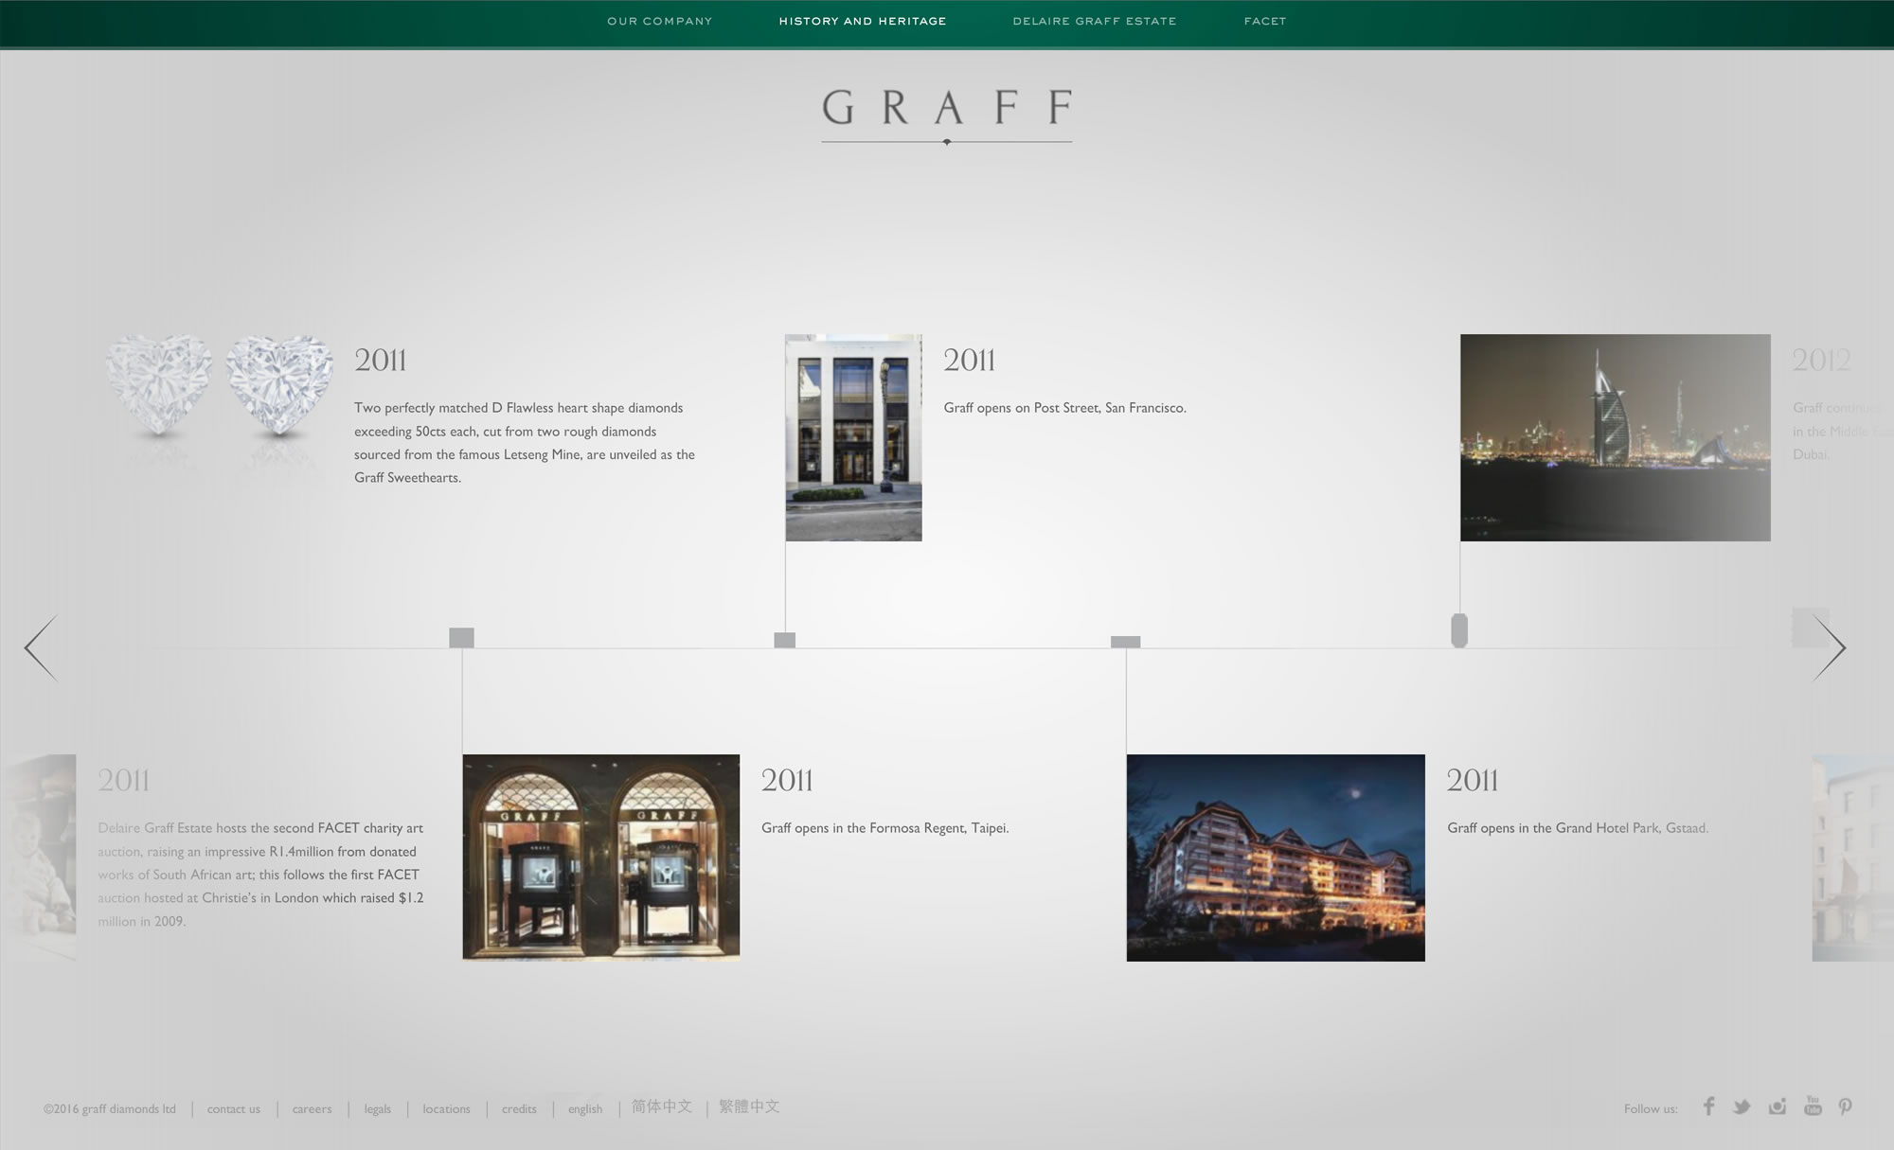The height and width of the screenshot is (1150, 1894).
Task: Open the locations footer link
Action: (x=446, y=1109)
